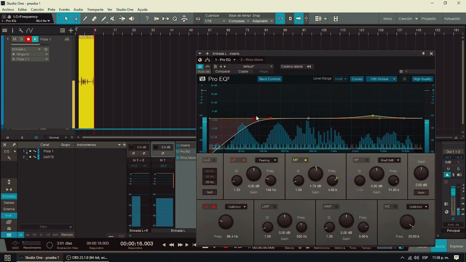Click the output Gain knob in Pro EQ
This screenshot has height=262, width=466.
[421, 173]
